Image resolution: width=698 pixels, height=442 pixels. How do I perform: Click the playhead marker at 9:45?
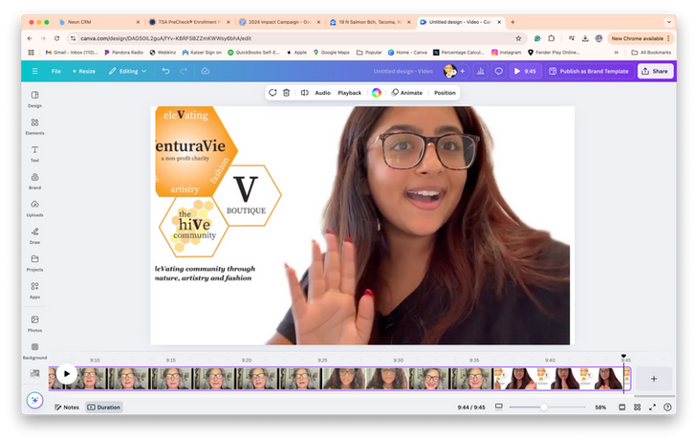tap(623, 357)
